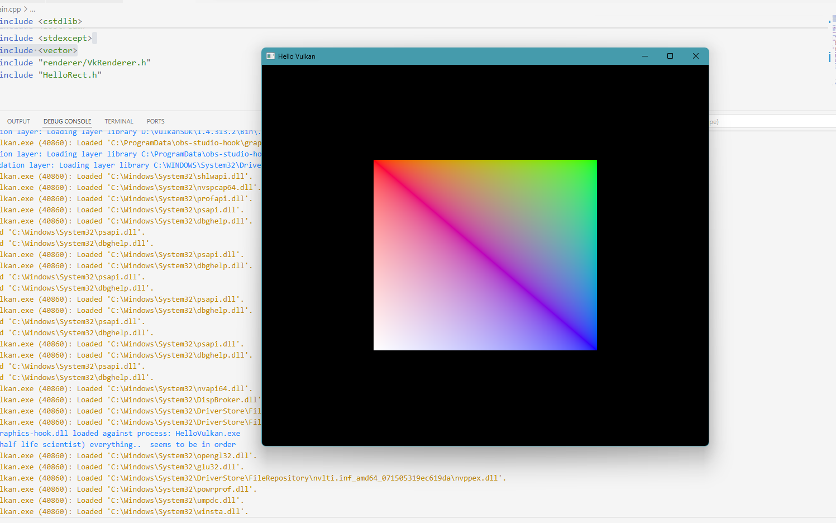Select the DispBroker.dll loaded log line
836x523 pixels.
click(131, 400)
